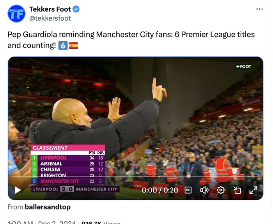Expand the video to fullscreen
The height and width of the screenshot is (224, 273).
[x=253, y=190]
